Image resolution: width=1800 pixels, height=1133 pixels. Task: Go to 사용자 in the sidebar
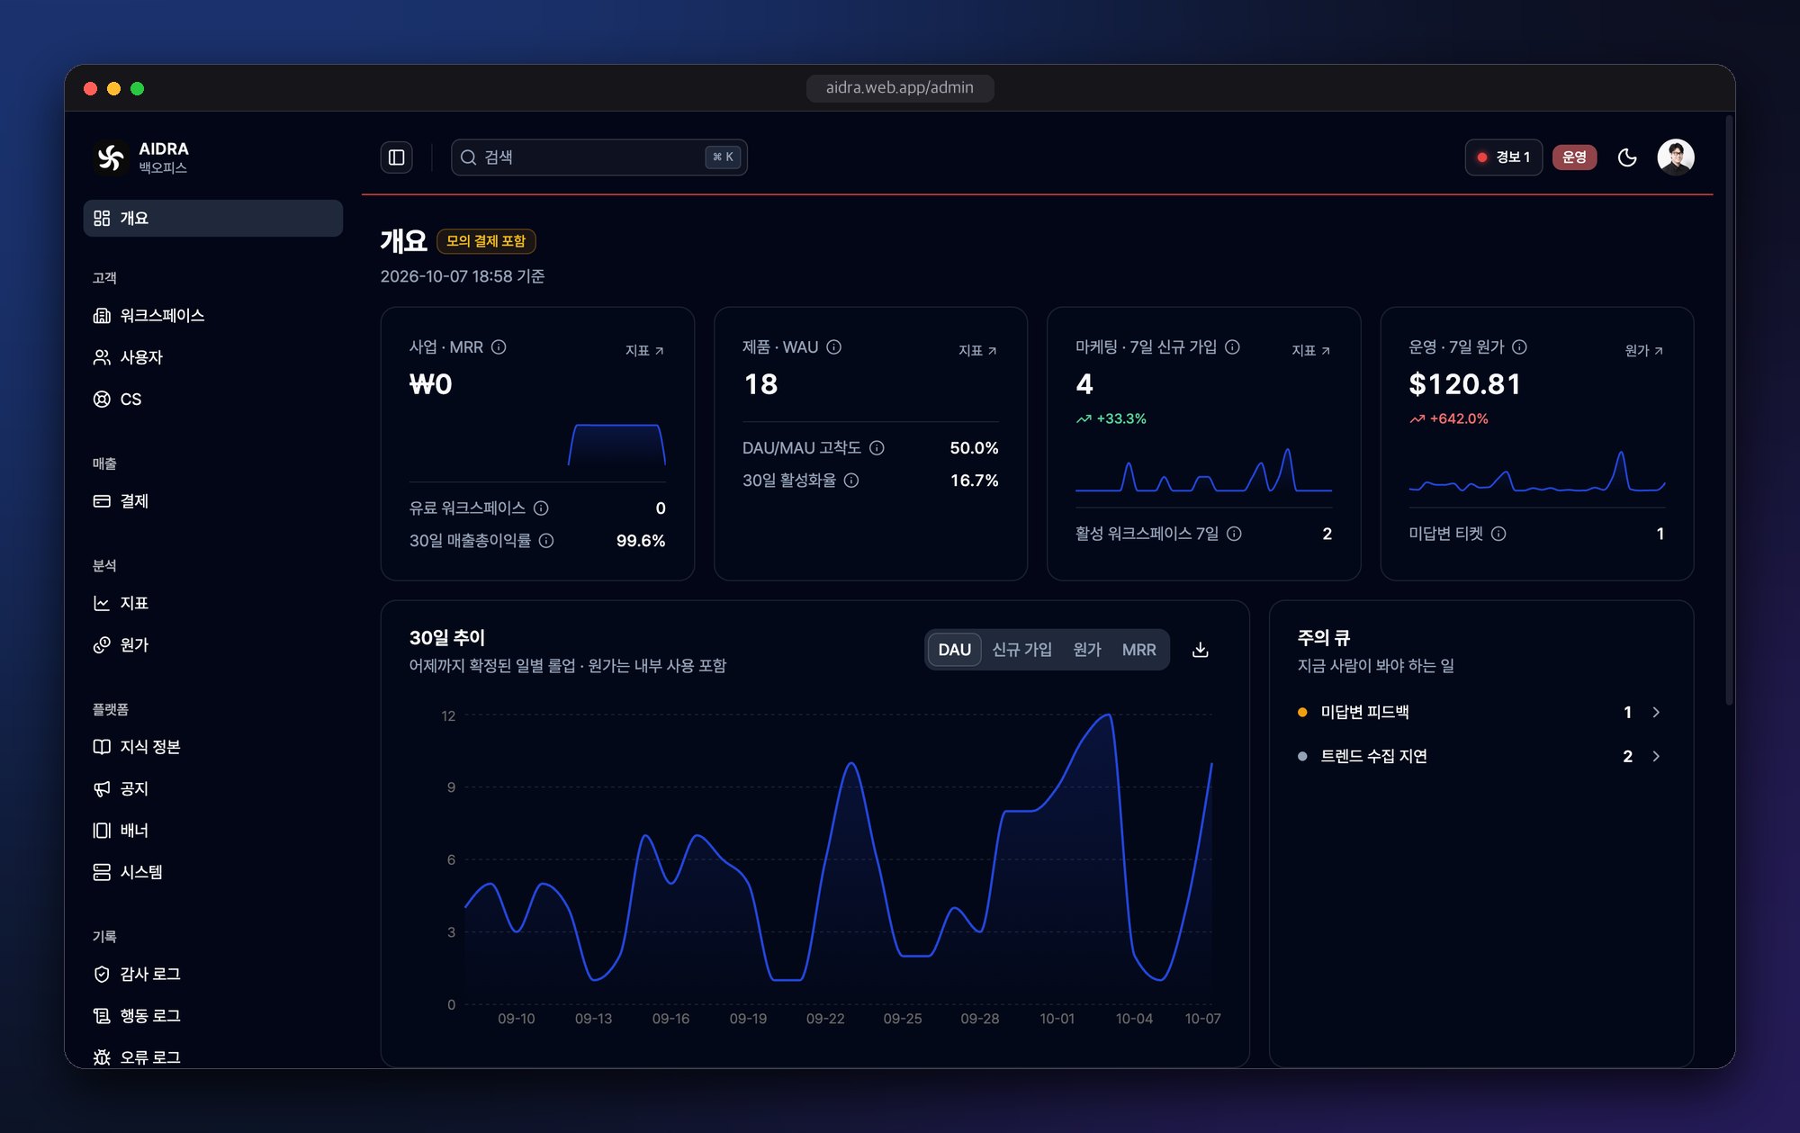click(x=213, y=357)
